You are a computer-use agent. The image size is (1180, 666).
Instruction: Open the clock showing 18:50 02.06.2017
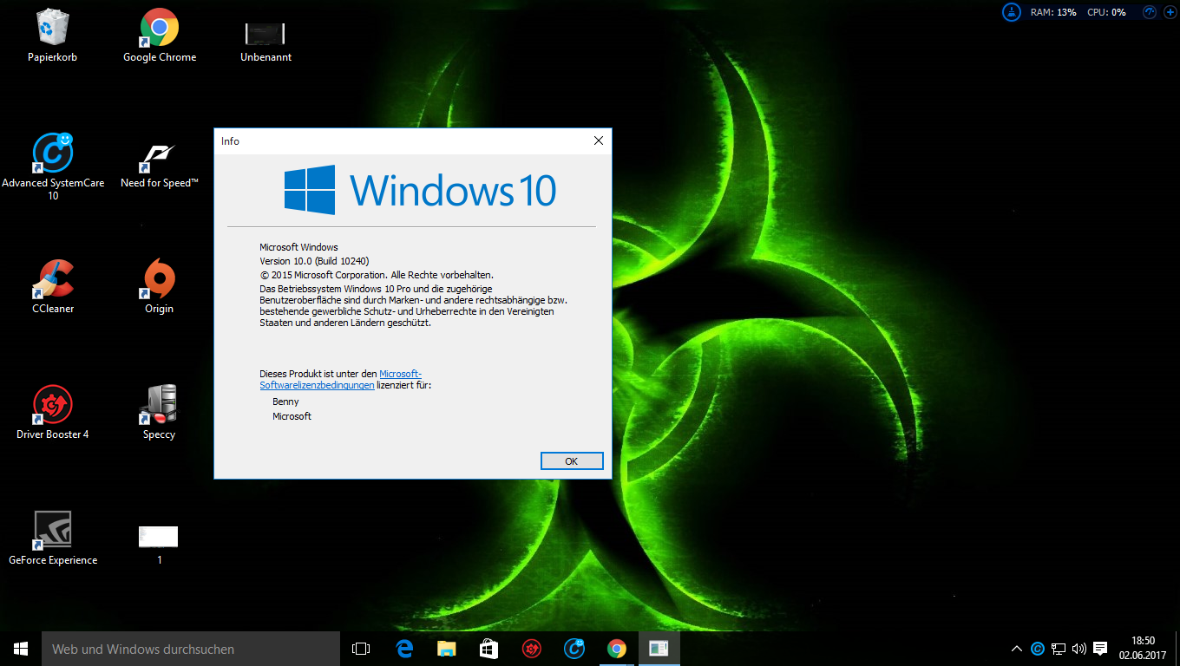tap(1143, 649)
